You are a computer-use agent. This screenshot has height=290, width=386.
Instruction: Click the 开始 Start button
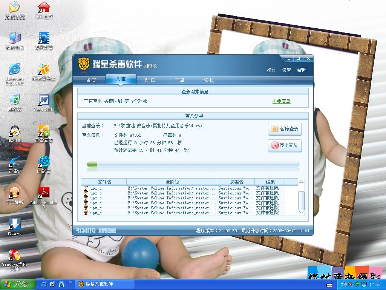pos(18,284)
